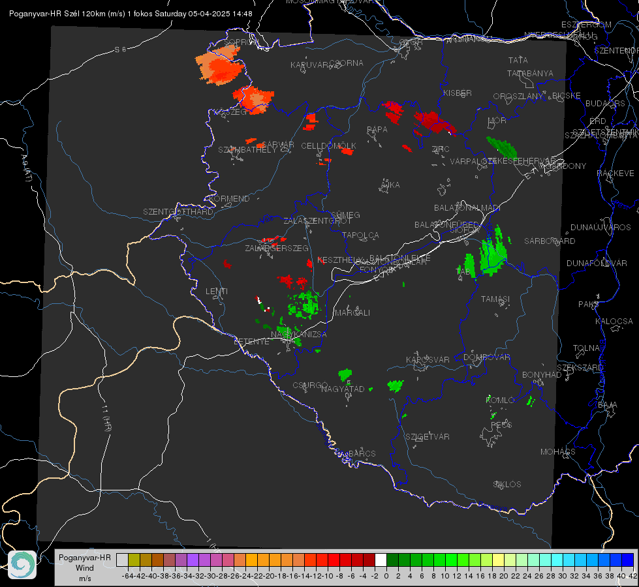Image resolution: width=639 pixels, height=587 pixels.
Task: Click the LENTI city label
Action: coord(217,292)
